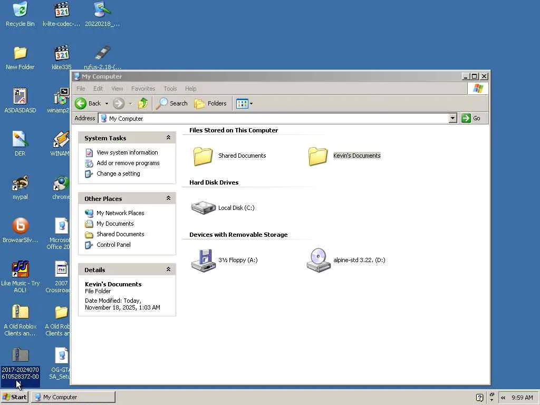540x405 pixels.
Task: Select the k-lite-codec desktop icon
Action: 62,14
